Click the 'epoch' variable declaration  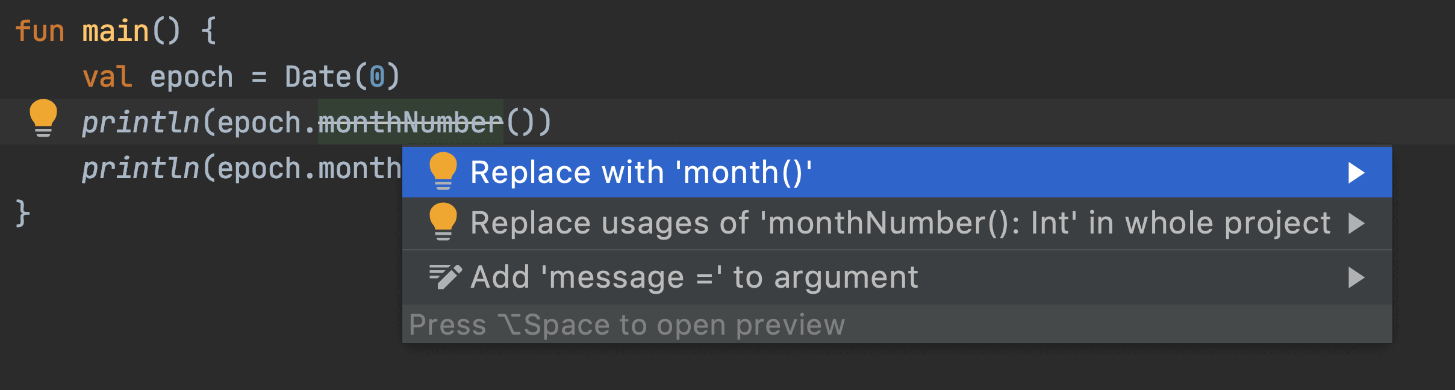tap(192, 77)
